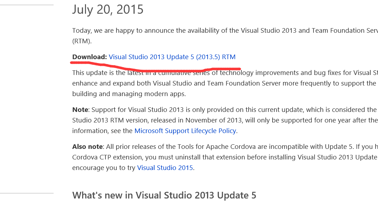Click the bold "Also note" label
Image resolution: width=378 pixels, height=208 pixels.
[x=87, y=147]
